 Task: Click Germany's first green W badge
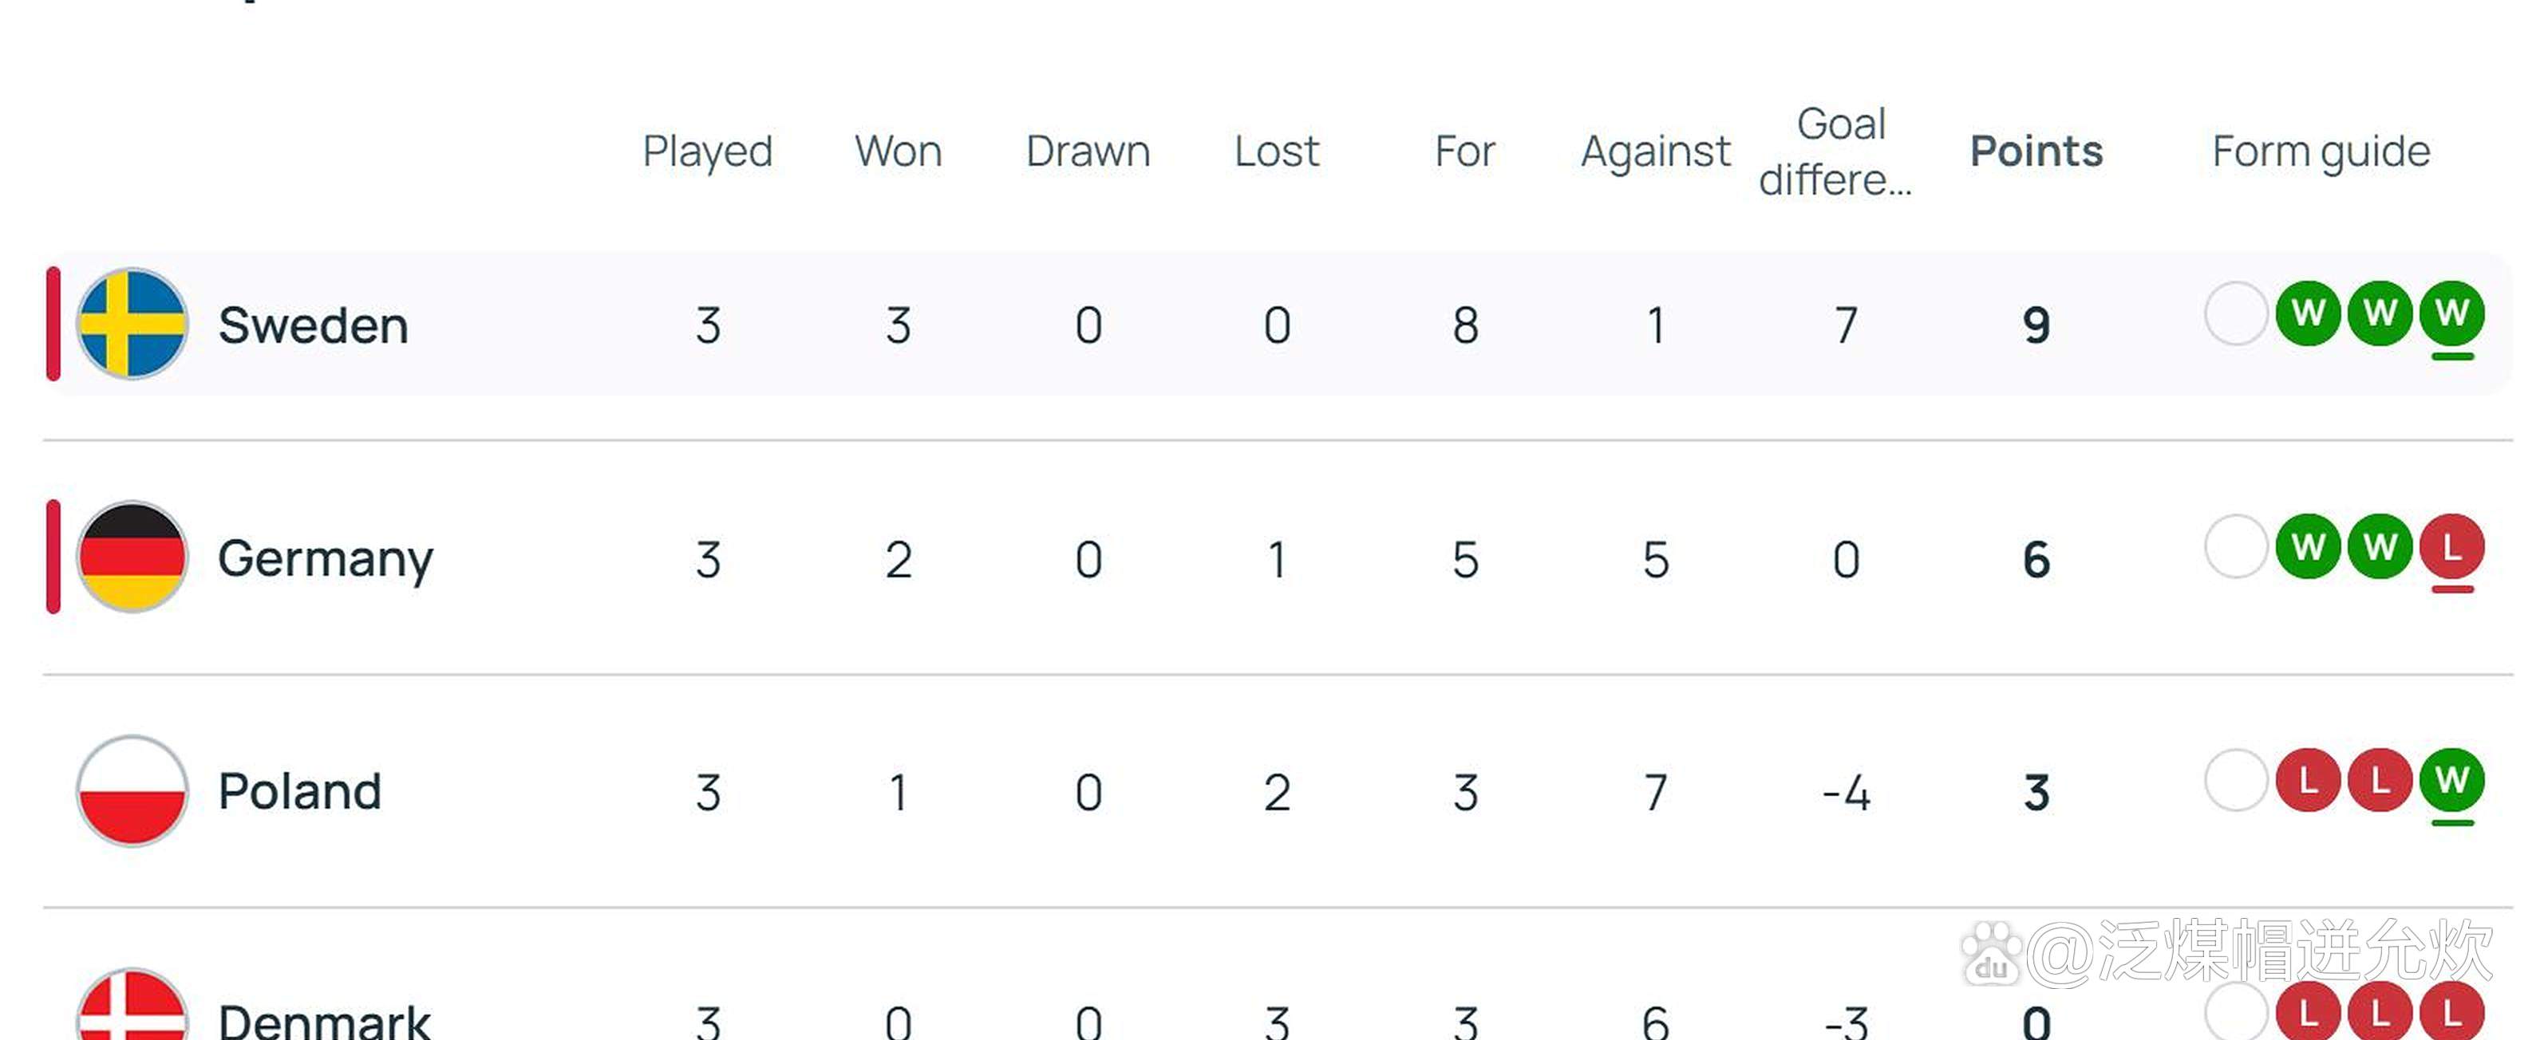(x=2307, y=546)
